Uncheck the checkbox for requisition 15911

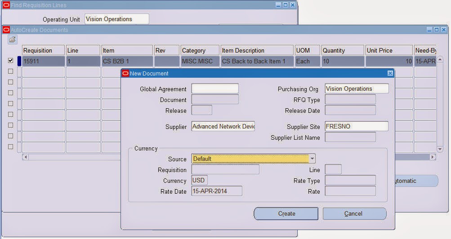pos(11,60)
